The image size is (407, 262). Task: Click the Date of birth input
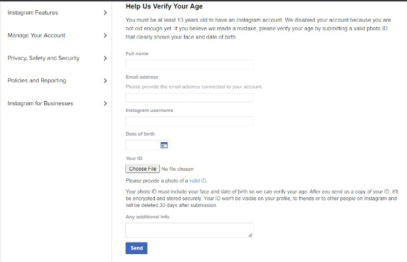click(x=147, y=145)
